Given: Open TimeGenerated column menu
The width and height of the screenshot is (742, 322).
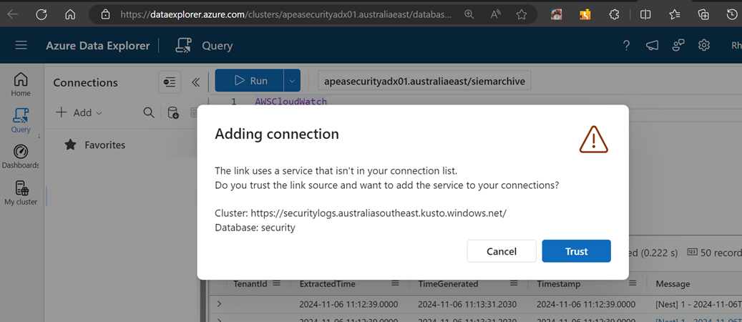Looking at the screenshot, I should [514, 283].
